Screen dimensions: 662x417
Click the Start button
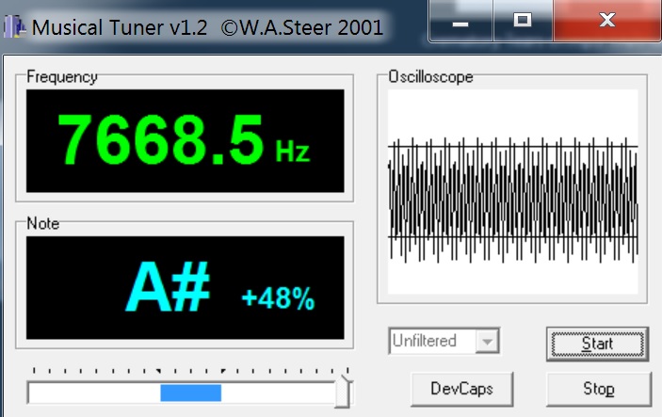(x=597, y=344)
